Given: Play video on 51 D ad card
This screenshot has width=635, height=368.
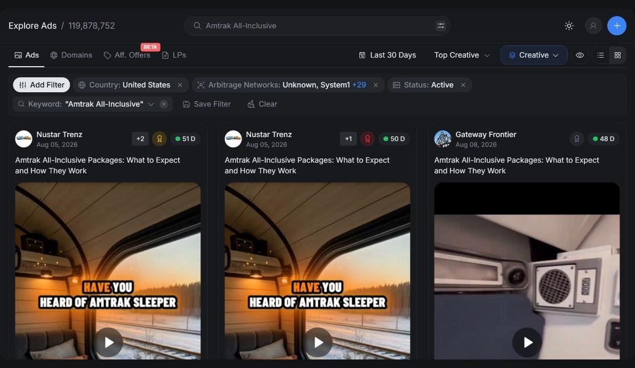Looking at the screenshot, I should tap(108, 342).
